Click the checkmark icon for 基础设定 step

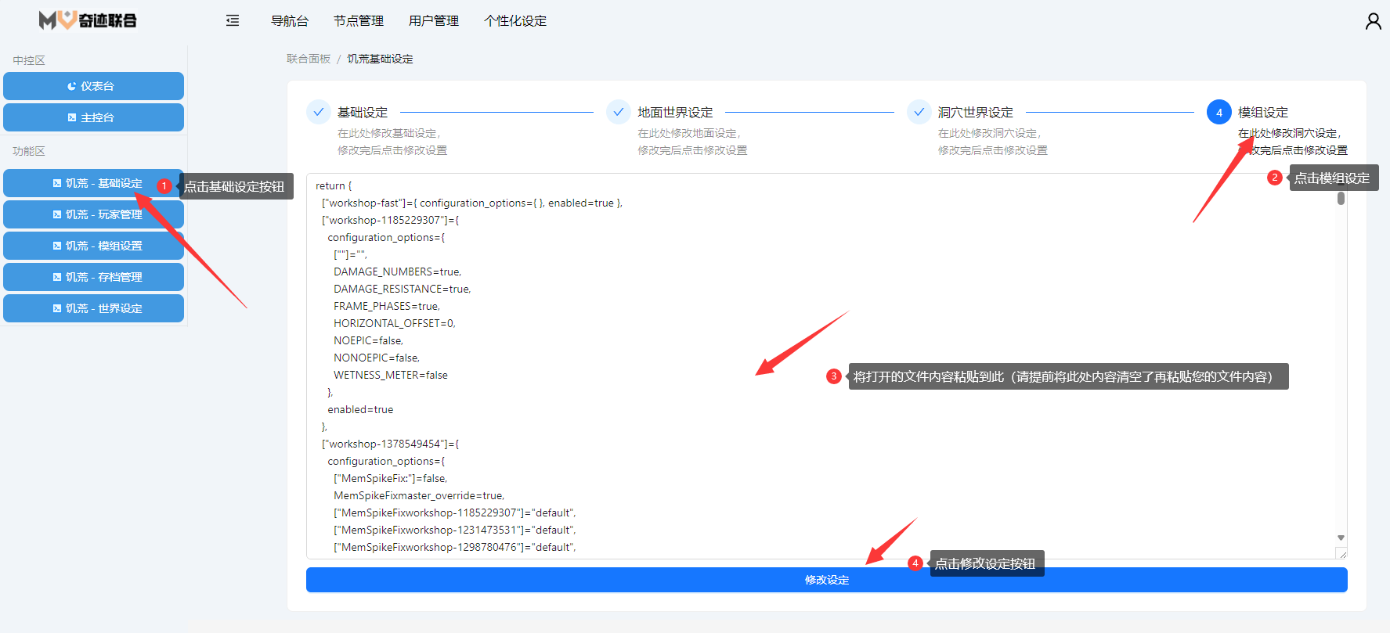(319, 112)
